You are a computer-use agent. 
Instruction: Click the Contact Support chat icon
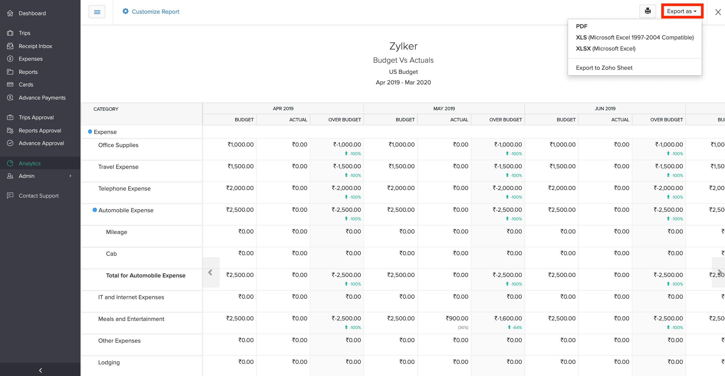click(10, 195)
